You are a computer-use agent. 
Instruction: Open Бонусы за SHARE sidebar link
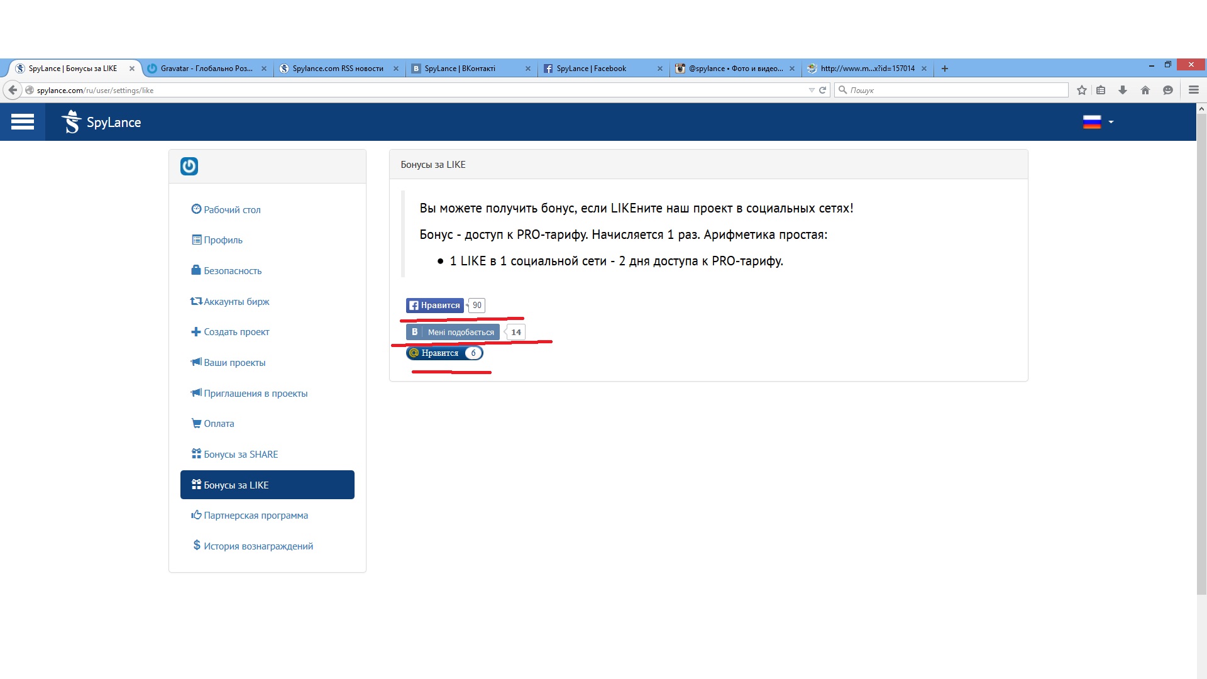(x=240, y=454)
